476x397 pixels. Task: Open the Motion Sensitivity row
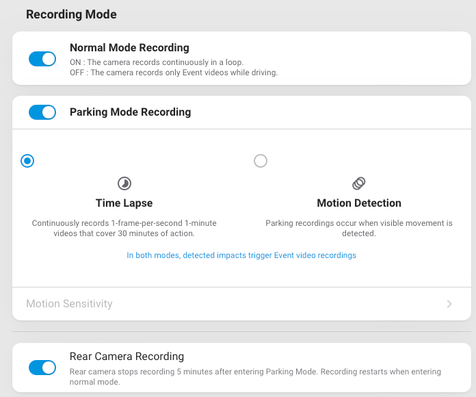[x=241, y=304]
